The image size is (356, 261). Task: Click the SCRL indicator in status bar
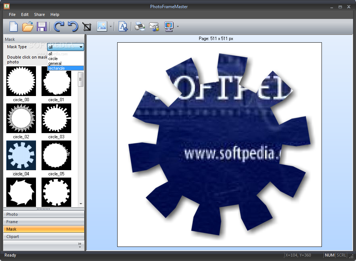pyautogui.click(x=341, y=255)
